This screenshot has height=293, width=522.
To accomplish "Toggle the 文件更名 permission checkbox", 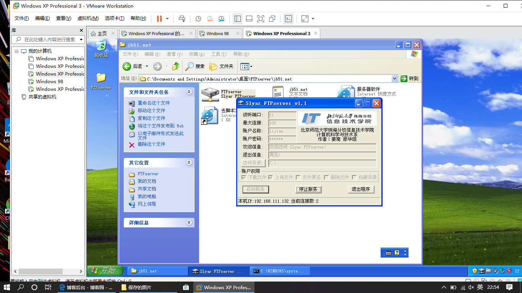I will (x=299, y=177).
